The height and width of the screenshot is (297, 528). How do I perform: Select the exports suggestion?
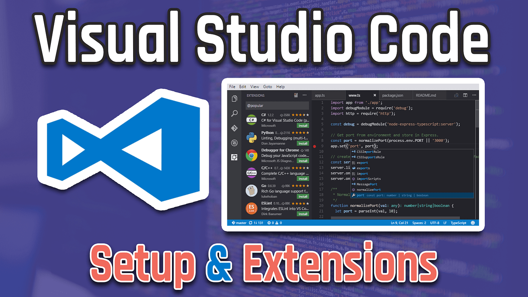coord(412,168)
